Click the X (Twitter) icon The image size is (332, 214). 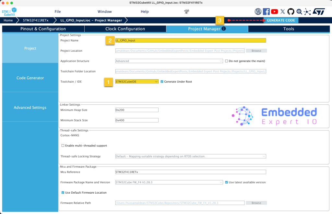283,12
